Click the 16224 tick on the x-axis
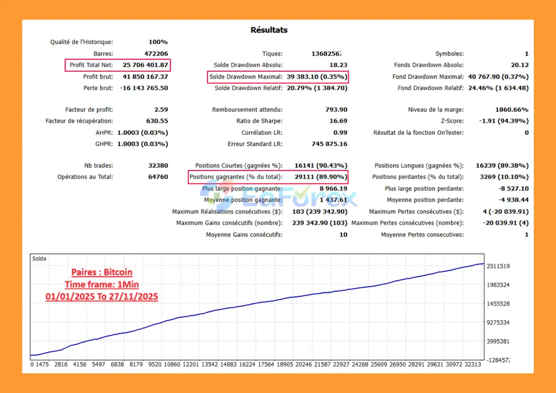The image size is (556, 393). point(248,365)
